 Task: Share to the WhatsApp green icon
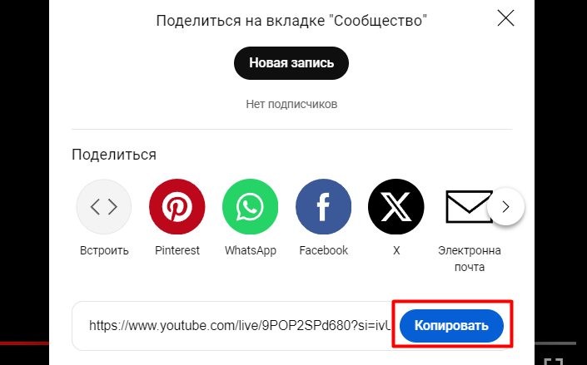tap(250, 207)
